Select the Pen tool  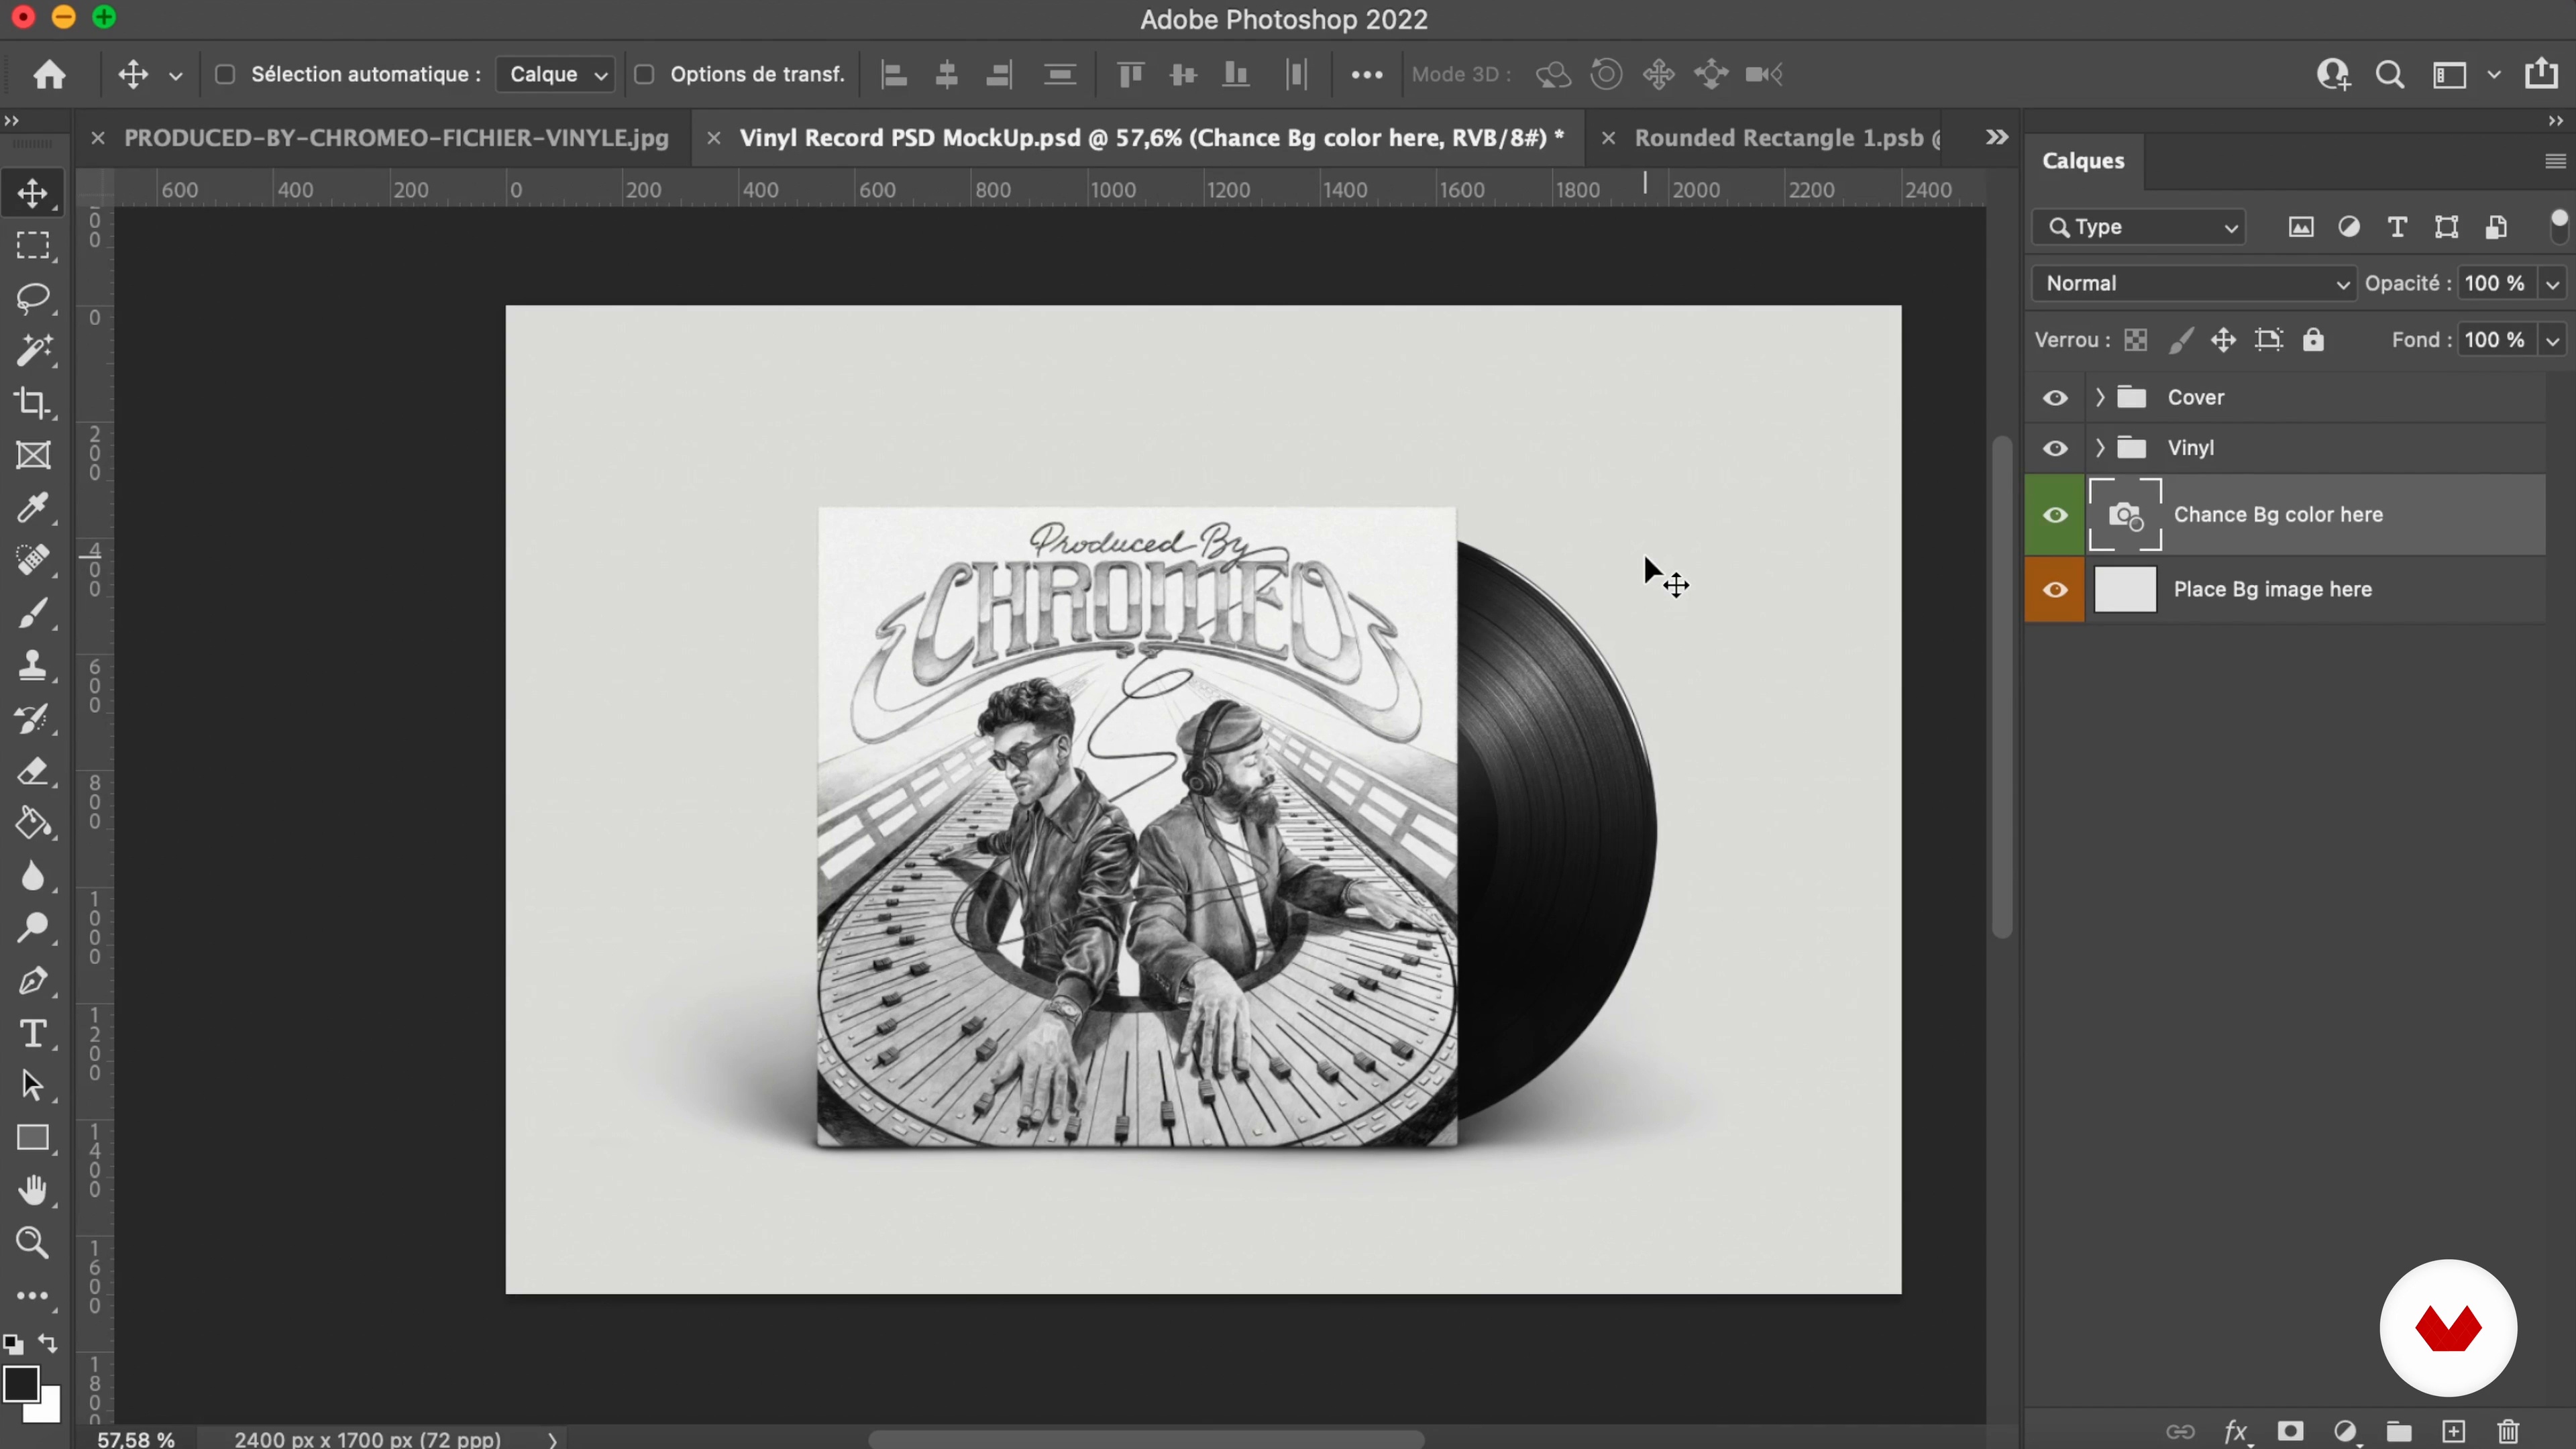pos(32,981)
